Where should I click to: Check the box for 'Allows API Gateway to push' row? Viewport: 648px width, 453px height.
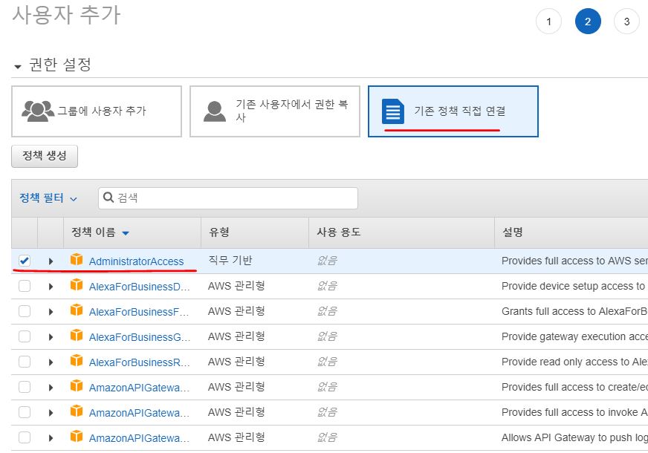click(x=25, y=437)
